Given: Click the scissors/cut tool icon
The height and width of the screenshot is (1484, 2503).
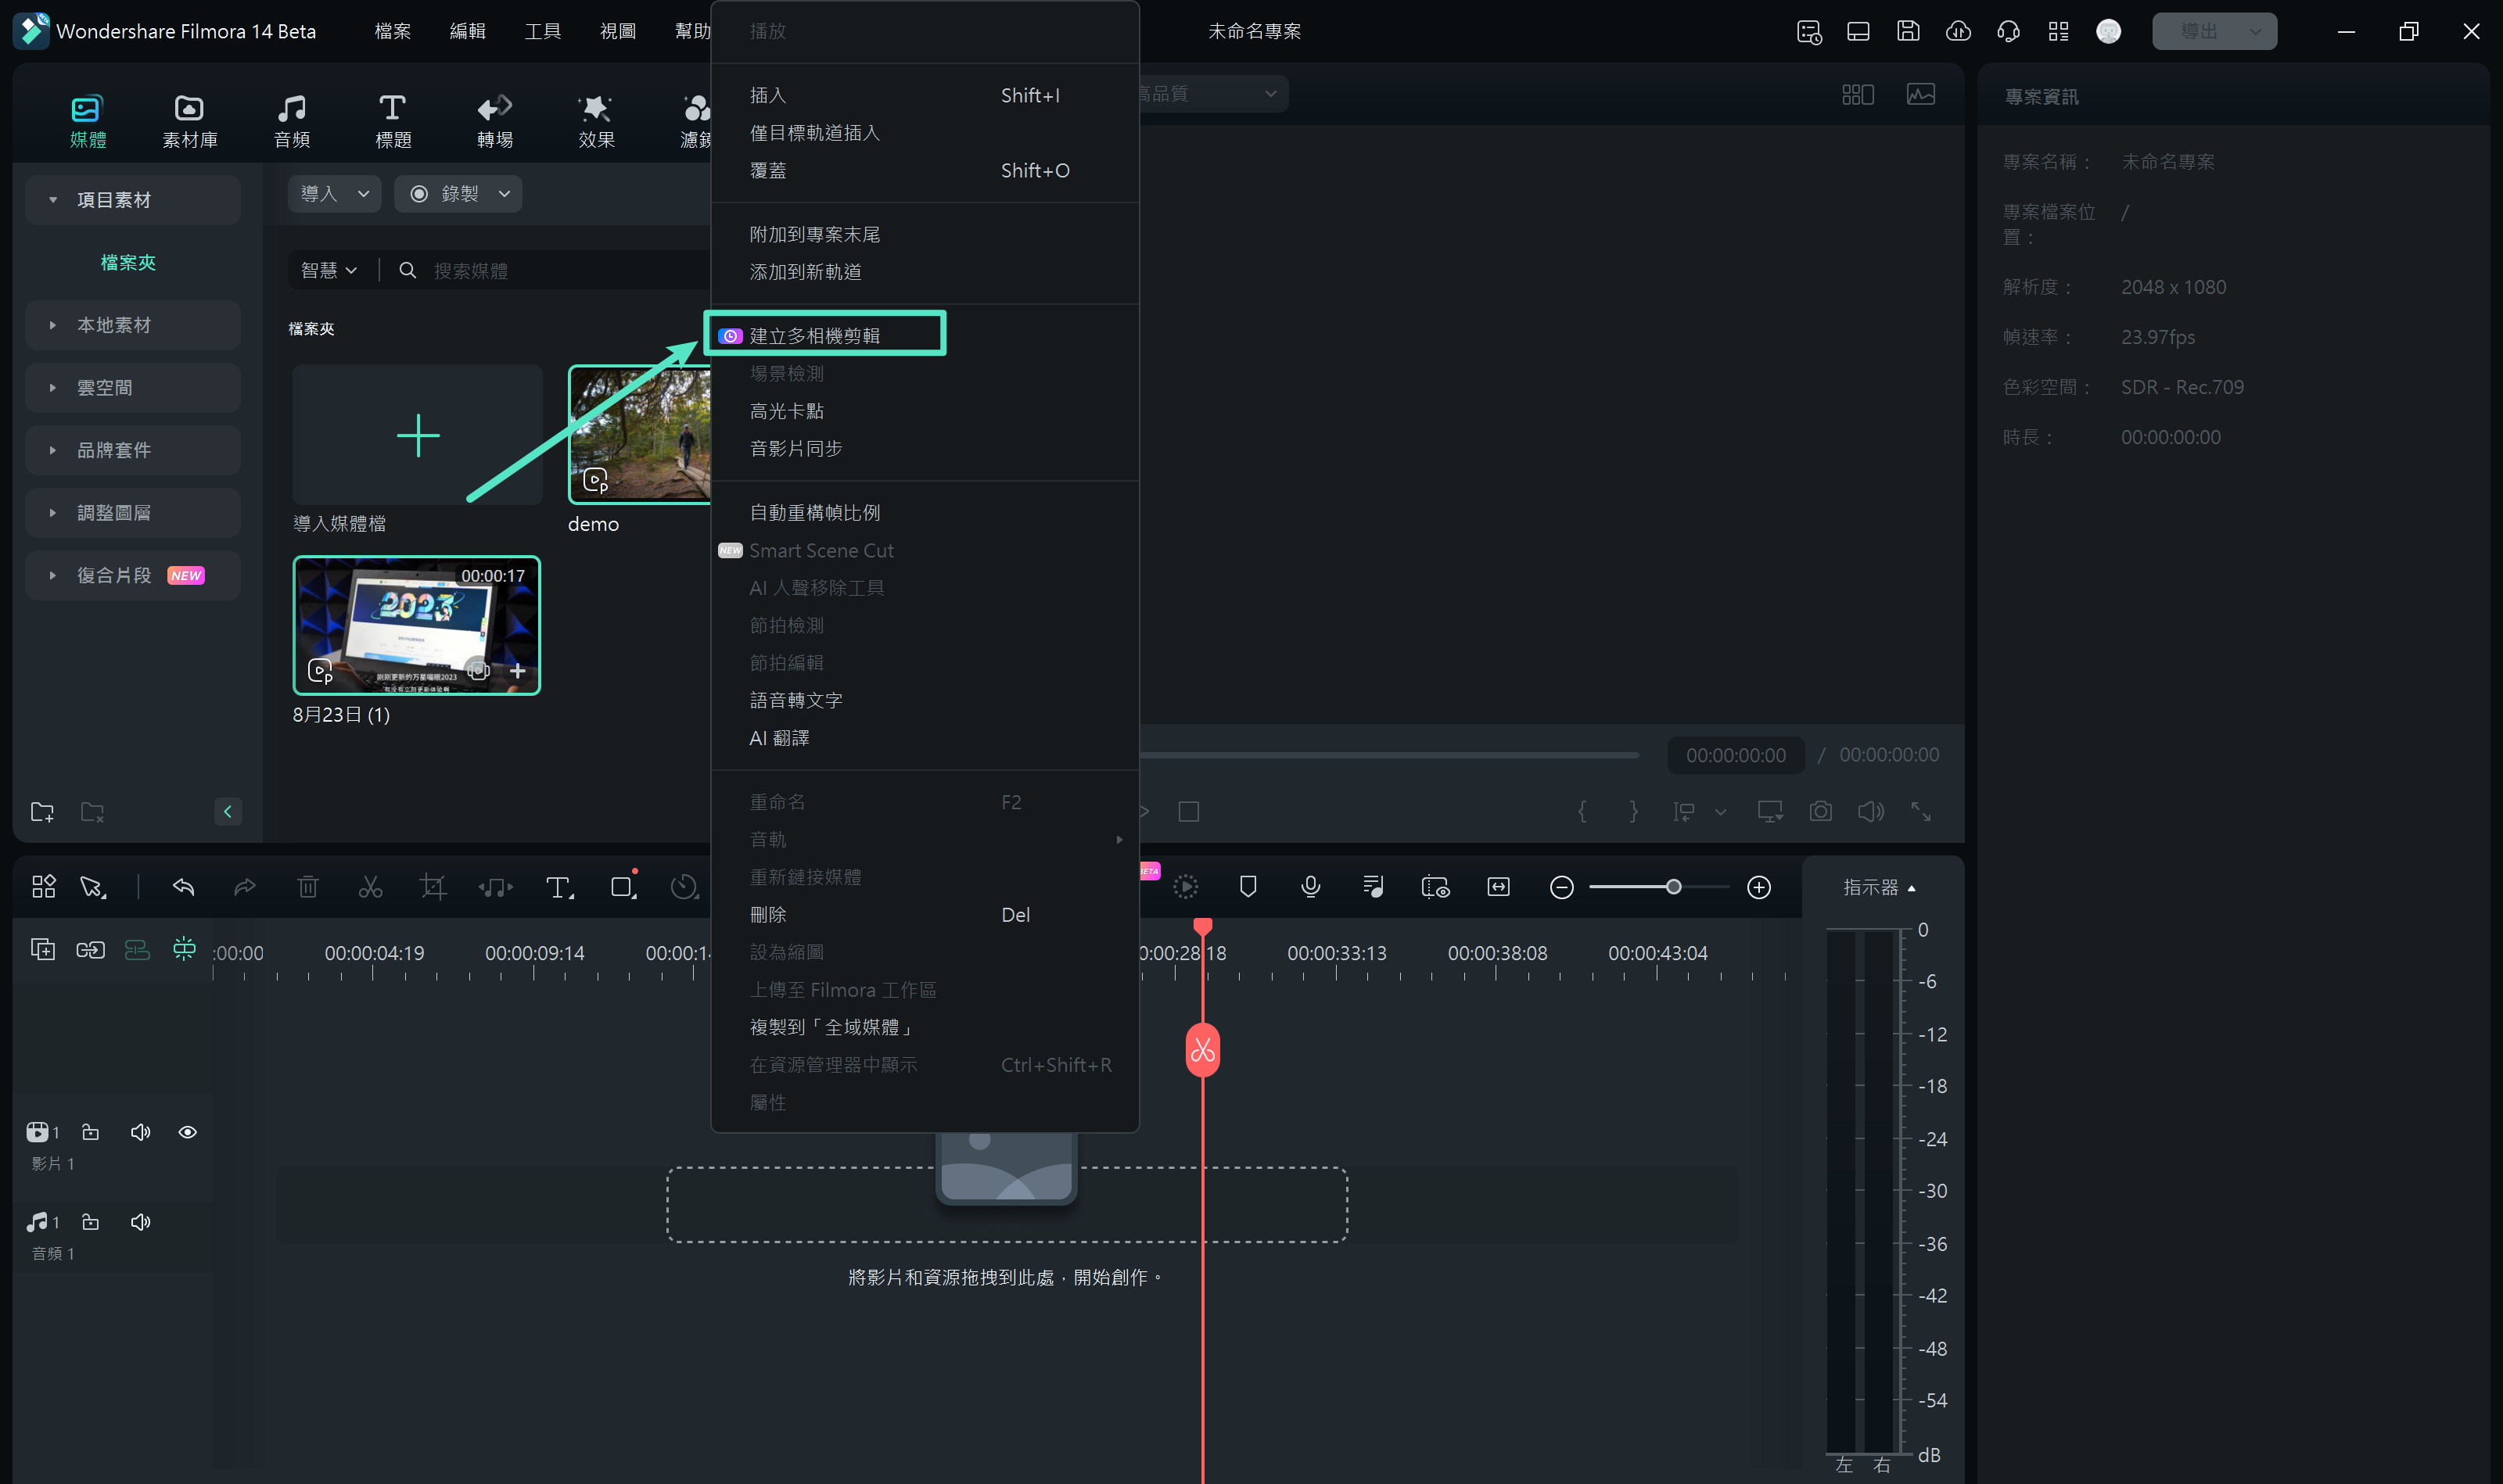Looking at the screenshot, I should [369, 887].
